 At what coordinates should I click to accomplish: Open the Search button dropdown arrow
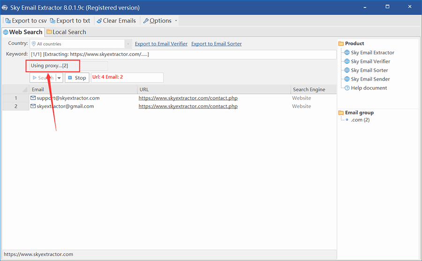[59, 78]
